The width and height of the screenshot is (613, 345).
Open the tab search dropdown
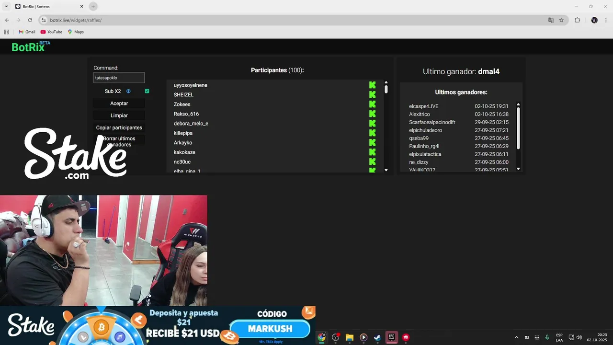tap(6, 6)
